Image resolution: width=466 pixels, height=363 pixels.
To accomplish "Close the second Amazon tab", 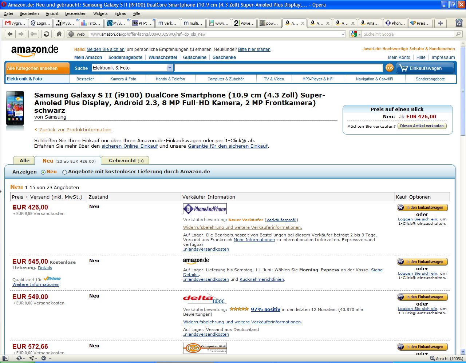I will point(328,23).
